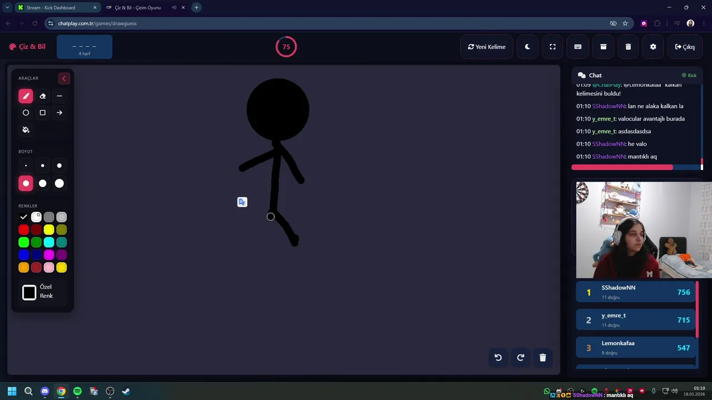The width and height of the screenshot is (712, 400).
Task: Open Windows Start menu
Action: (12, 391)
